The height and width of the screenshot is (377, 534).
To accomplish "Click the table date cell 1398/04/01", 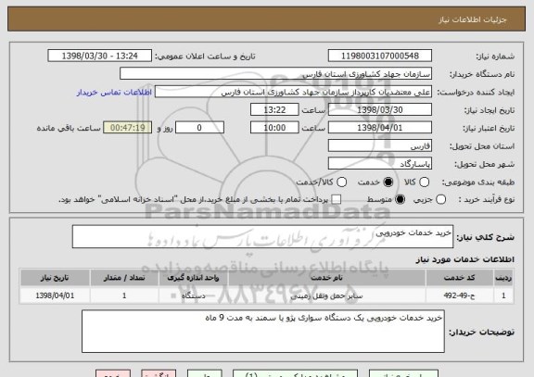I will (x=55, y=295).
